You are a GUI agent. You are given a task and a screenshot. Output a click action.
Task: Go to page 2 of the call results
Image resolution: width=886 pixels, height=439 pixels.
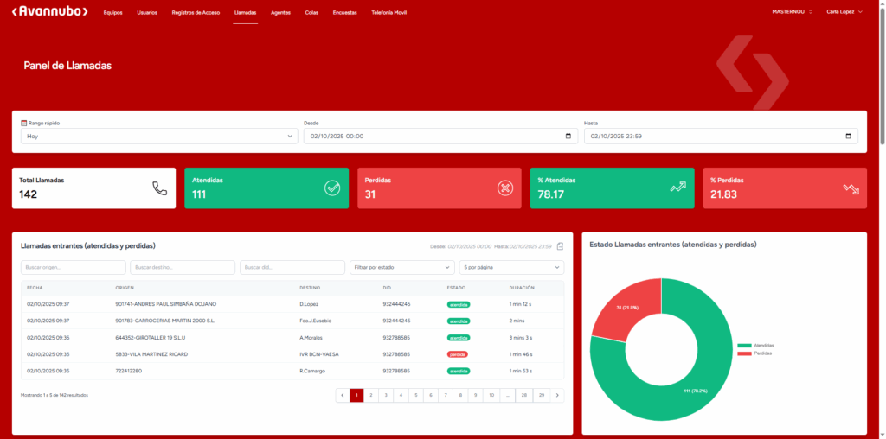pyautogui.click(x=370, y=395)
